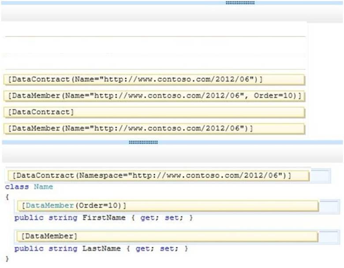Select the plain [DataContract] option
The image size is (344, 268).
(153, 112)
